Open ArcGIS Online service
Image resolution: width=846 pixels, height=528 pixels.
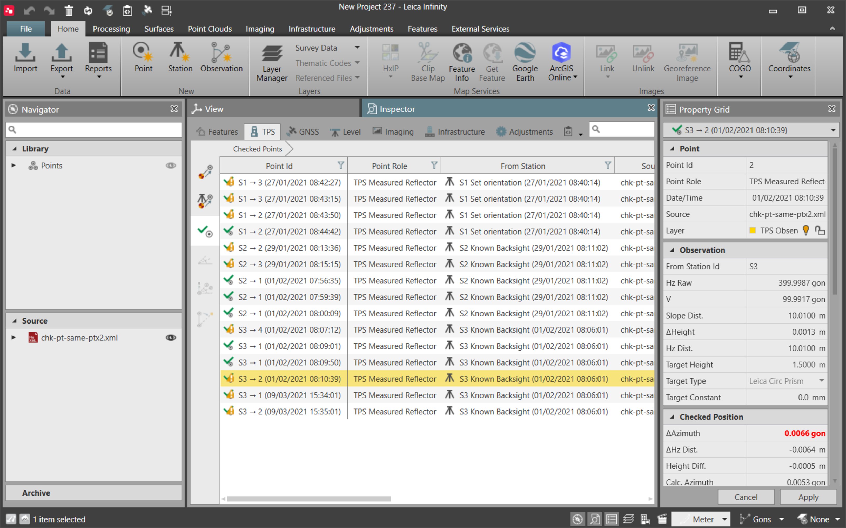[x=562, y=62]
